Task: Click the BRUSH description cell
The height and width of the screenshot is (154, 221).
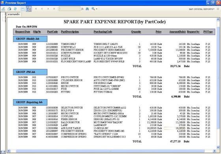Action: pos(65,83)
